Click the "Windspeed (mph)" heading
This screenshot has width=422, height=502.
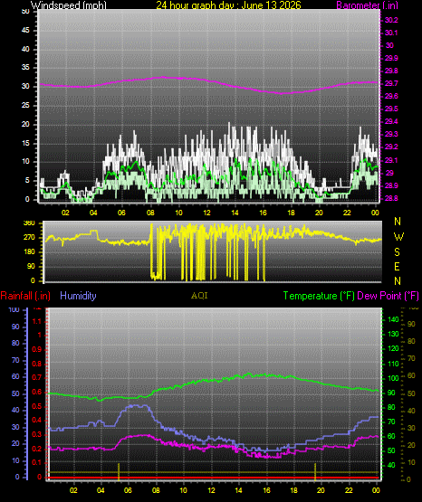tap(69, 5)
